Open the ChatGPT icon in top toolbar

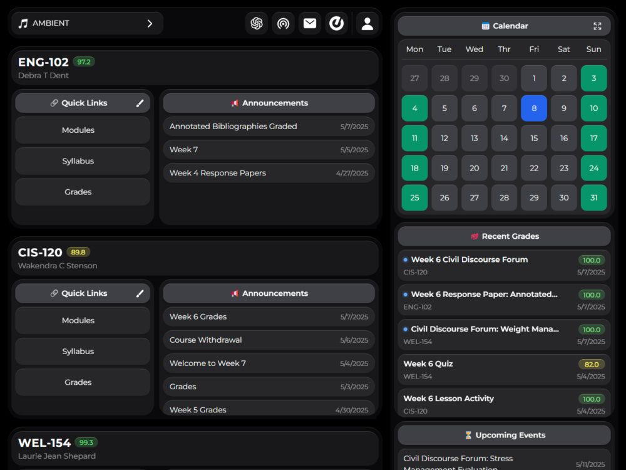[x=256, y=24]
